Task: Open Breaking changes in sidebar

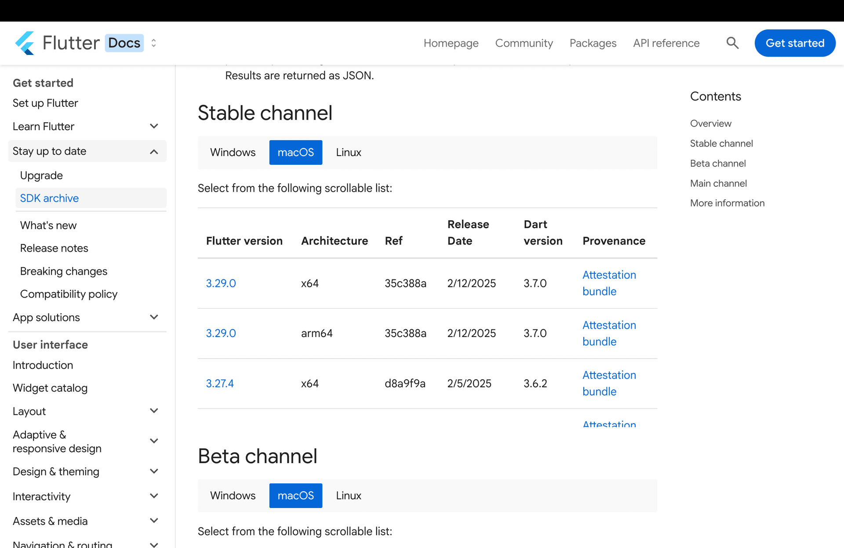Action: click(64, 271)
